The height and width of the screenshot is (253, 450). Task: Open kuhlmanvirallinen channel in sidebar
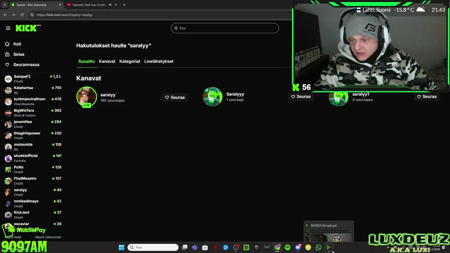pos(33,102)
